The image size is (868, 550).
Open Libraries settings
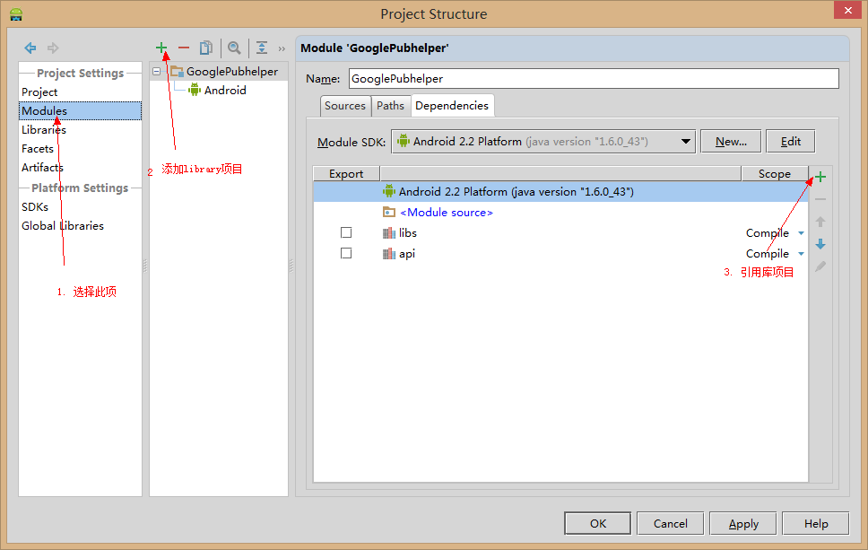(44, 129)
